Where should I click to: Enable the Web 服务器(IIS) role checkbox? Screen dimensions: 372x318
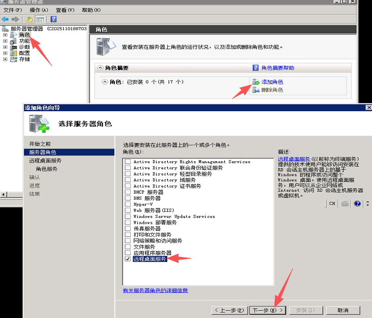tap(128, 210)
